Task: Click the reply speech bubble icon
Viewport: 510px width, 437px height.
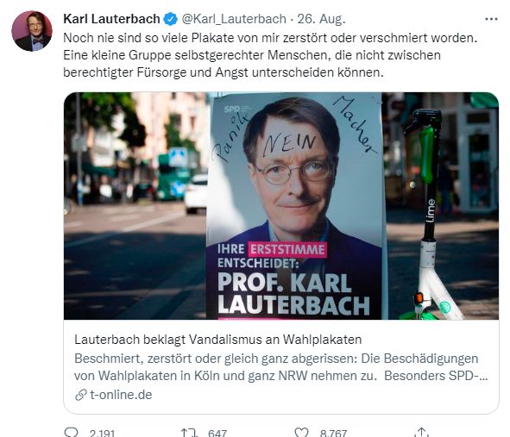Action: point(72,433)
